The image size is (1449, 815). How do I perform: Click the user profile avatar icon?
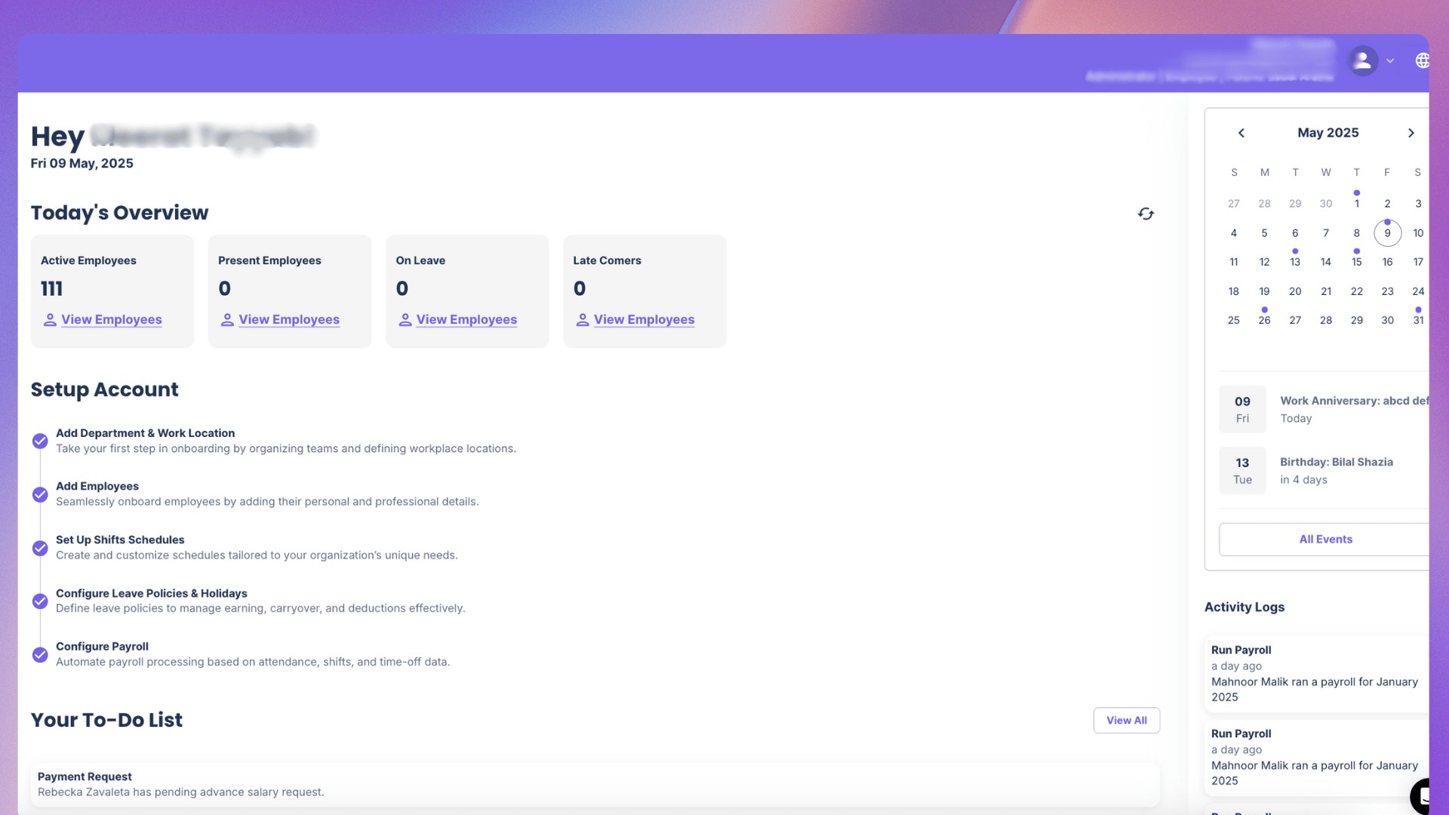pos(1362,60)
